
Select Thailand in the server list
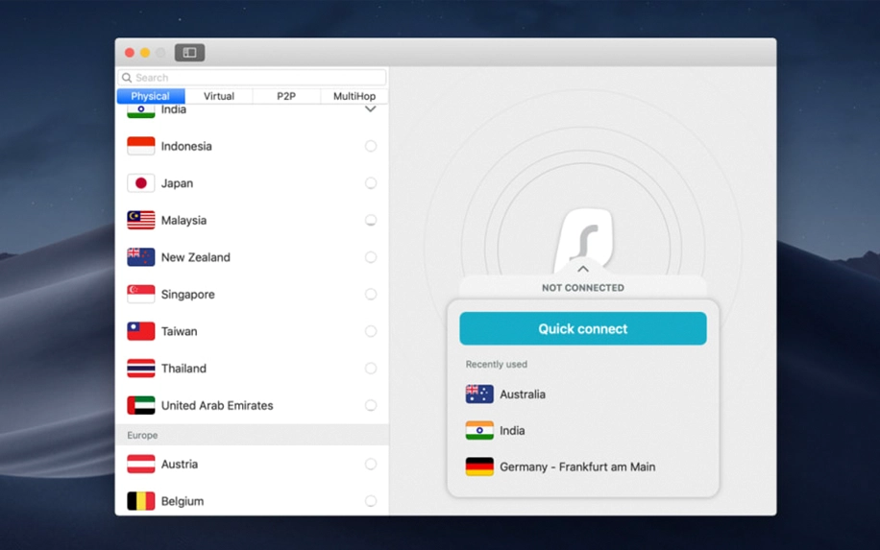(x=252, y=368)
